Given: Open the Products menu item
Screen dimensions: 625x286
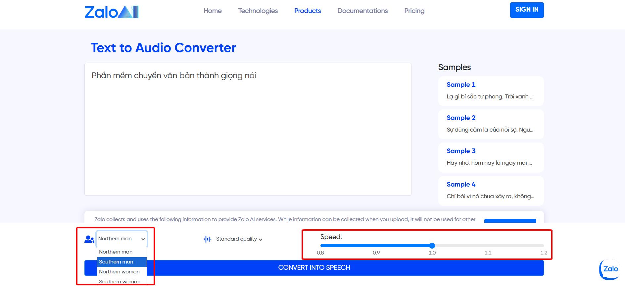Looking at the screenshot, I should 308,11.
